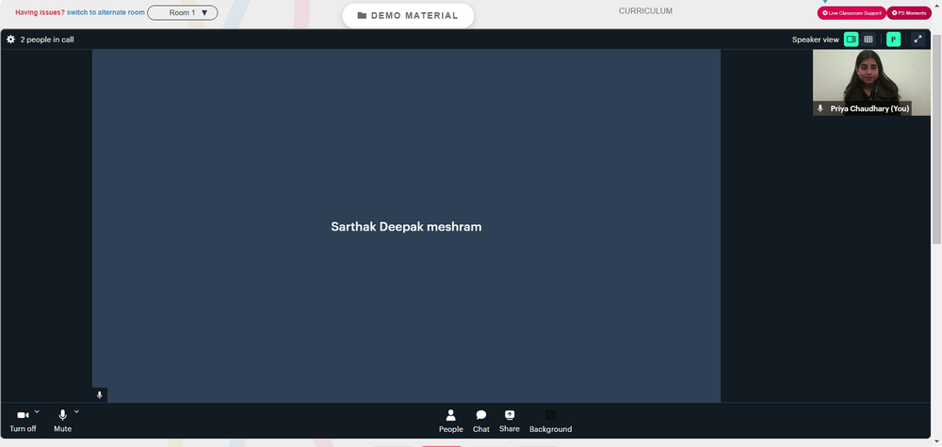Image resolution: width=942 pixels, height=447 pixels.
Task: Switch to grid view layout icon
Action: tap(869, 40)
